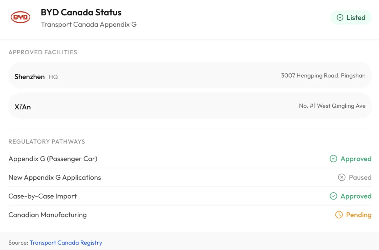Click the green Listed status badge
This screenshot has width=379, height=250.
pyautogui.click(x=351, y=18)
